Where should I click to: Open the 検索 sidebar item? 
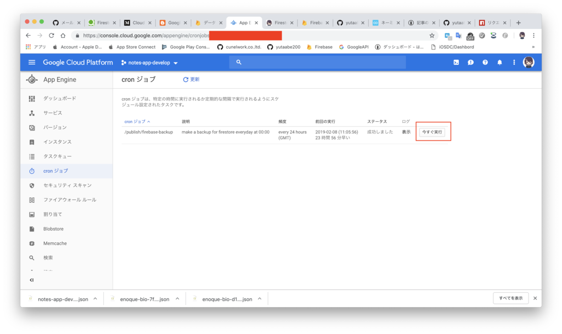pos(66,258)
